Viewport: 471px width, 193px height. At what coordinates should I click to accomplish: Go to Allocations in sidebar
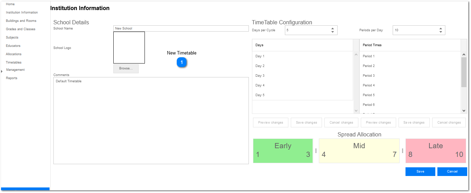point(14,54)
